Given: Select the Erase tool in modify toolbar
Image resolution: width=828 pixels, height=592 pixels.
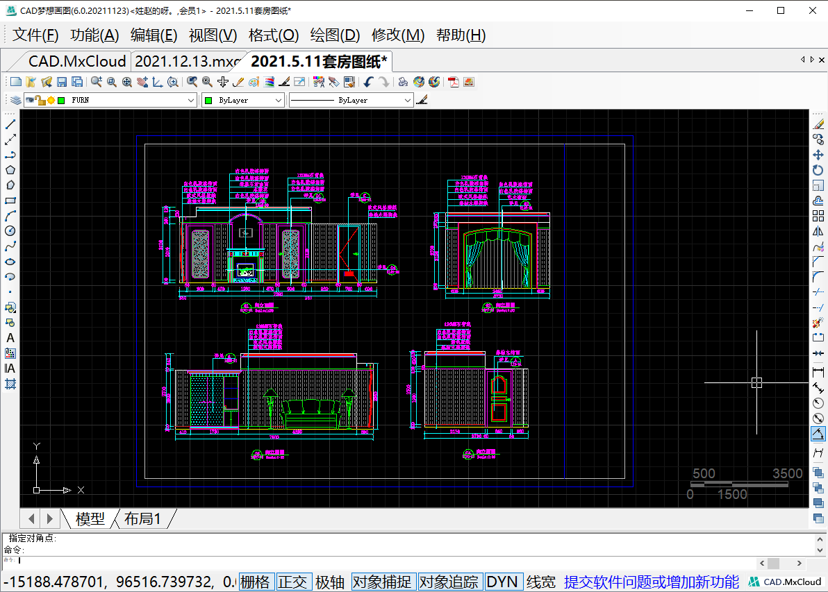Looking at the screenshot, I should [818, 124].
